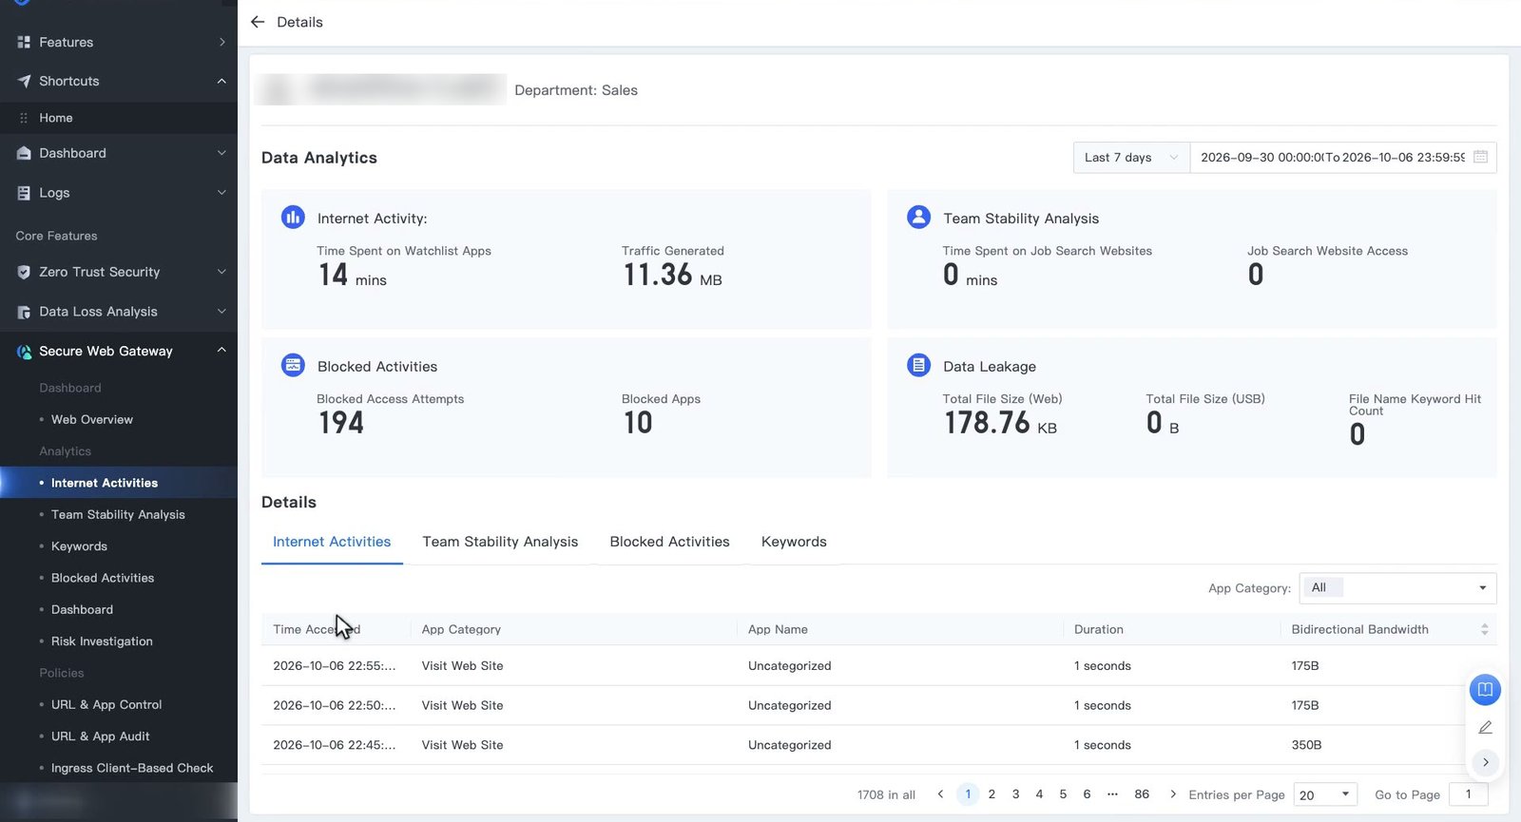Image resolution: width=1521 pixels, height=822 pixels.
Task: Click the floating right-arrow collapse button
Action: (x=1485, y=762)
